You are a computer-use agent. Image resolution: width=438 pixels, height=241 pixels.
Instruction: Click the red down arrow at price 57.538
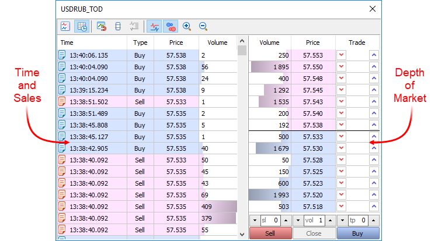[342, 125]
